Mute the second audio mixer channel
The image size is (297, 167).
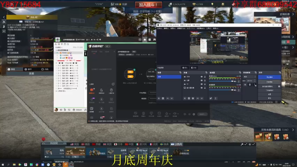(235, 90)
